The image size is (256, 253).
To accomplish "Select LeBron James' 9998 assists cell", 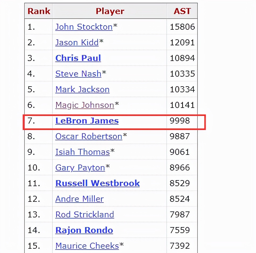I will pos(180,121).
